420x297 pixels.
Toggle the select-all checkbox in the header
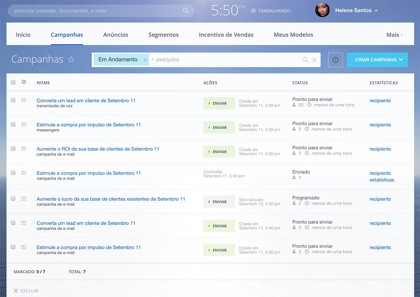coord(13,82)
